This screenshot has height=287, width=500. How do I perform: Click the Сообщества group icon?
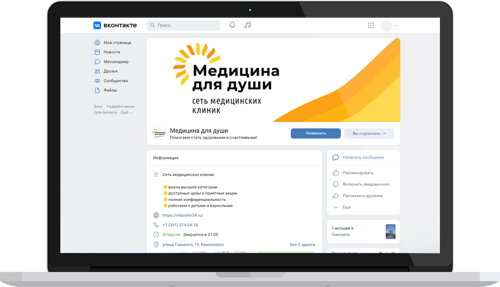[97, 81]
